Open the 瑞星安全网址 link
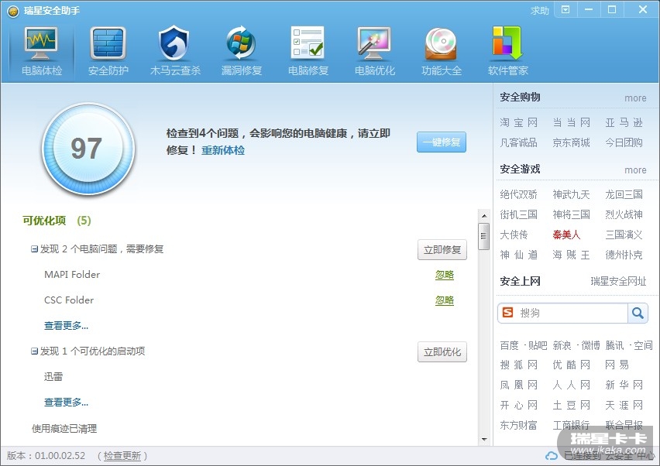This screenshot has height=466, width=660. point(618,281)
